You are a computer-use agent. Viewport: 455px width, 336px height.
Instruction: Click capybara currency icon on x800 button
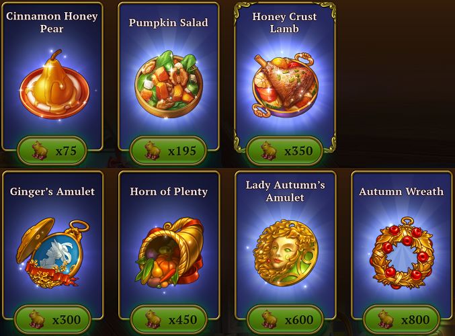(386, 319)
